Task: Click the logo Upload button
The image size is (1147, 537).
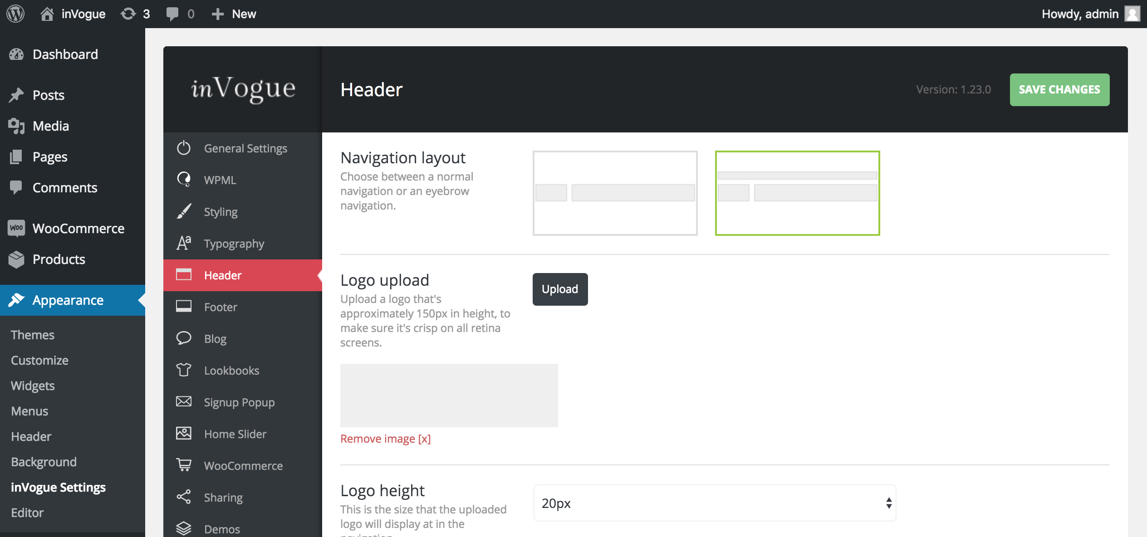Action: tap(560, 289)
